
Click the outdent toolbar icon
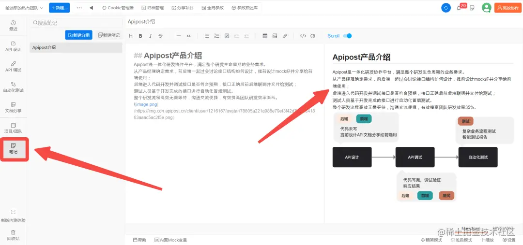247,36
